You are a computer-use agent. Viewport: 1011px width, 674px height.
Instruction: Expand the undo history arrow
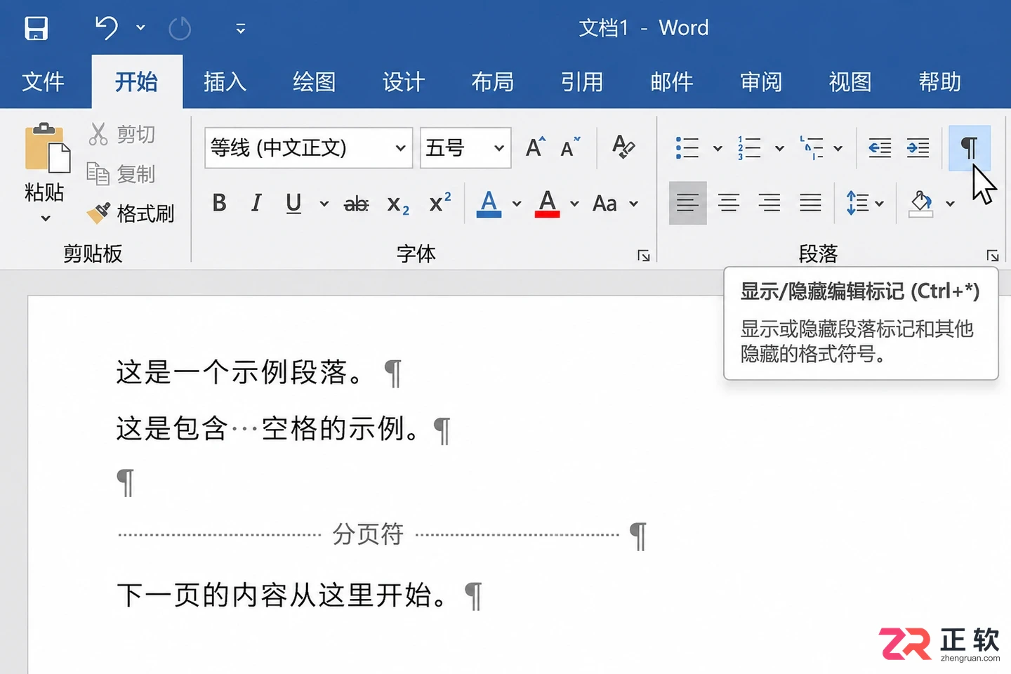(140, 28)
